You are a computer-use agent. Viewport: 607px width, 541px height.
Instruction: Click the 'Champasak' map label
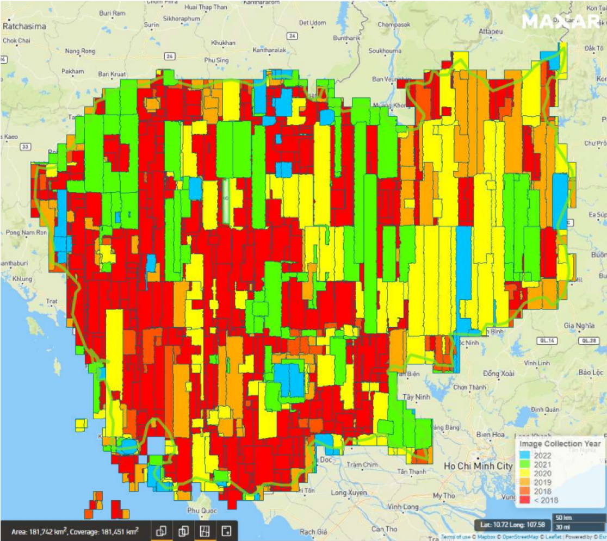pyautogui.click(x=394, y=25)
